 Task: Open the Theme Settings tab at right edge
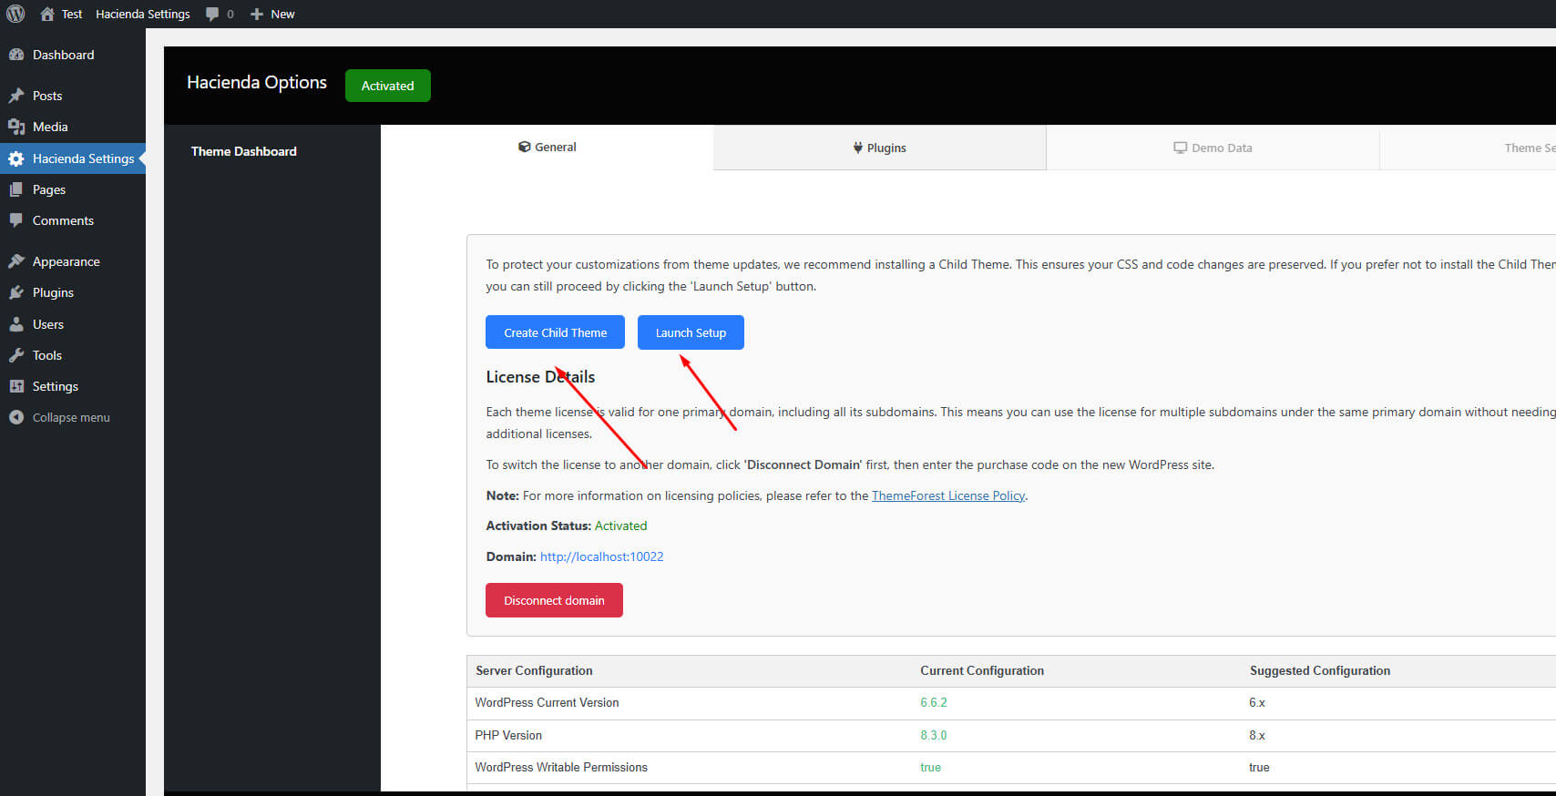pyautogui.click(x=1468, y=148)
